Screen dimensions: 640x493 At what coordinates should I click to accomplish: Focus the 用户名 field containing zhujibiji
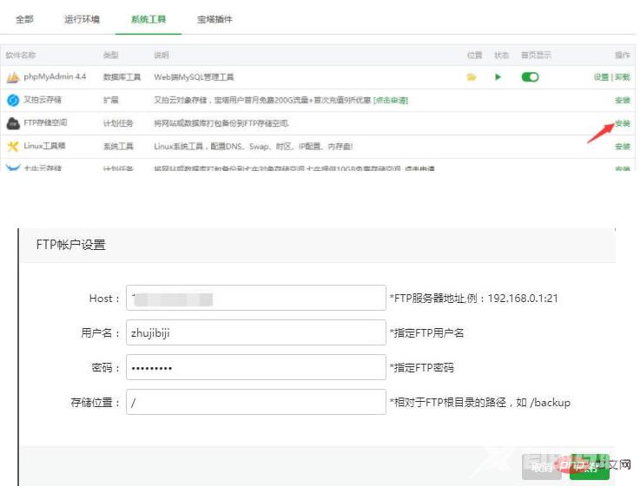(255, 332)
